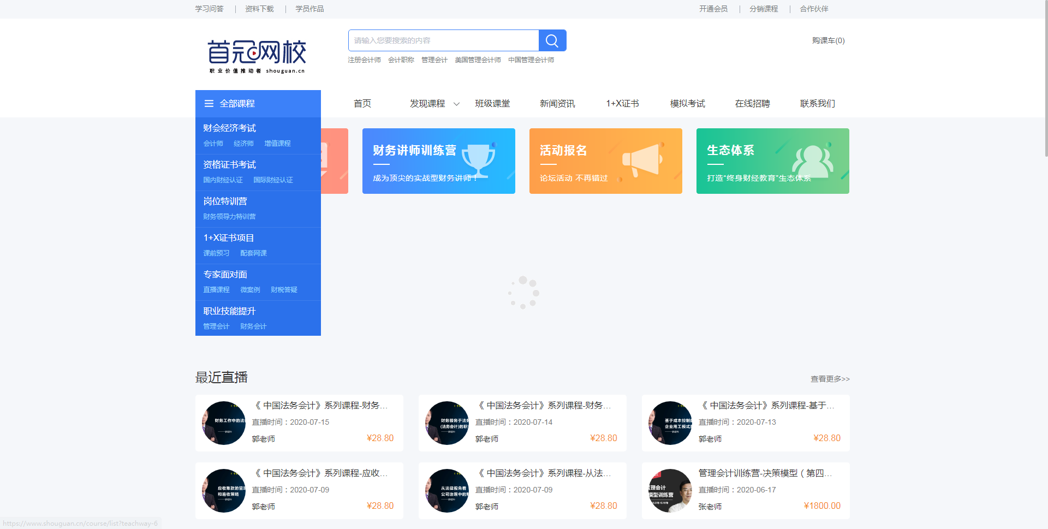Select 微案例 subcategory

coord(250,290)
